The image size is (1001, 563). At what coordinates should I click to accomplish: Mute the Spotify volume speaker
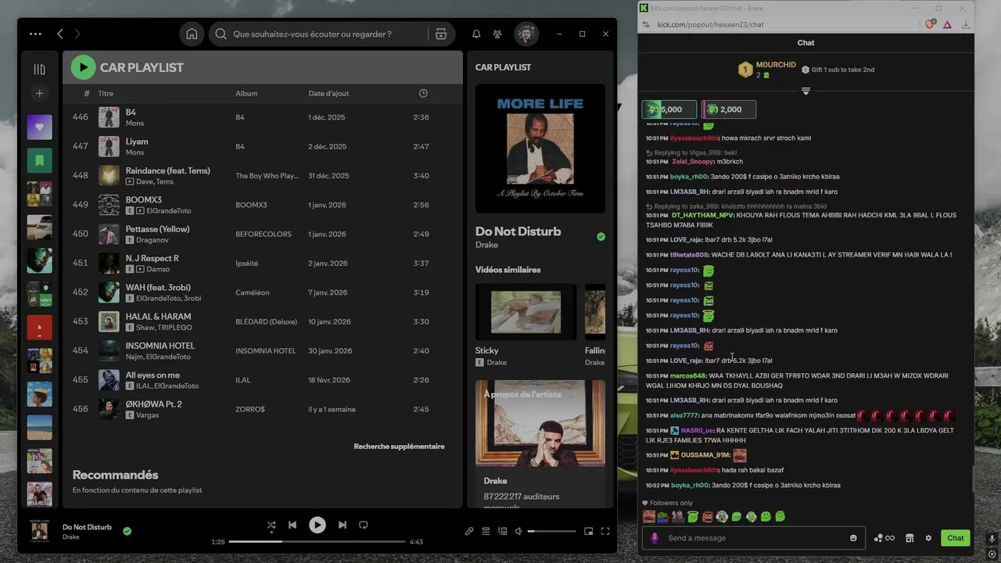coord(518,532)
